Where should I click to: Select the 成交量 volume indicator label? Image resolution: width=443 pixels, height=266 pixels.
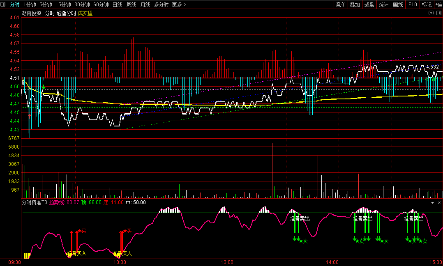click(x=85, y=13)
